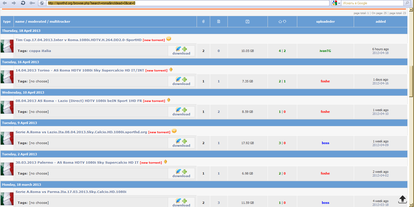
Task: Sort by the floppy disk size header
Action: coord(247,22)
